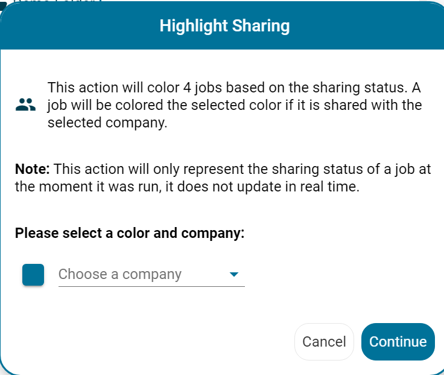Click the Highlight Sharing dialog title
The height and width of the screenshot is (375, 444).
coord(224,26)
